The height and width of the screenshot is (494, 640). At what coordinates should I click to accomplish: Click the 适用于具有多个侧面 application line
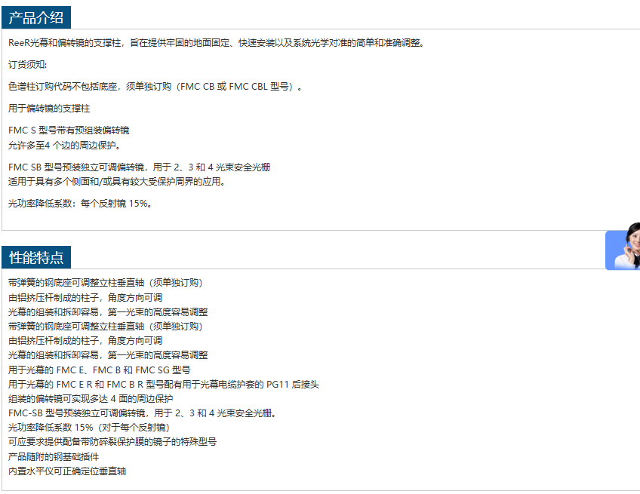pyautogui.click(x=117, y=181)
